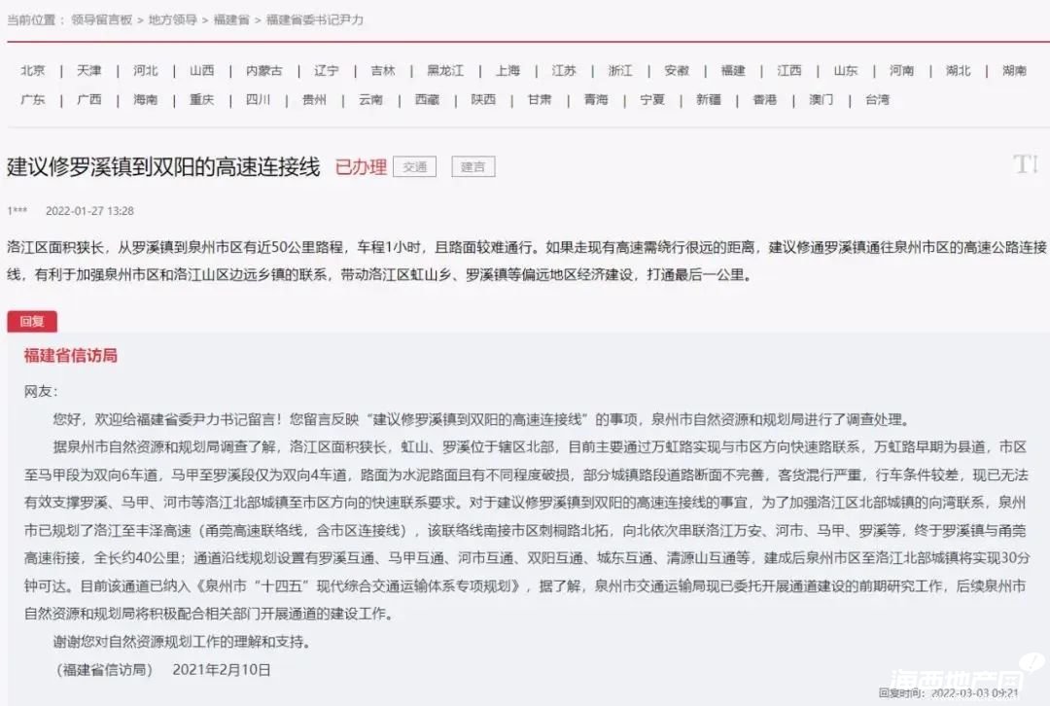
Task: Select 山东 from the province row
Action: tap(845, 70)
